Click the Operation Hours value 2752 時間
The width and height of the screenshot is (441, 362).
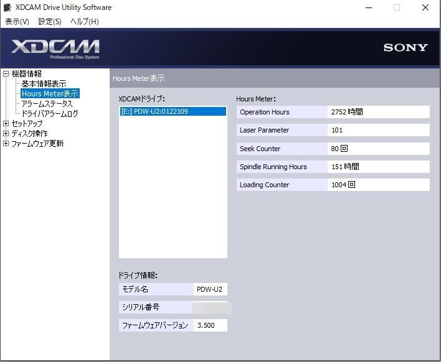click(378, 112)
